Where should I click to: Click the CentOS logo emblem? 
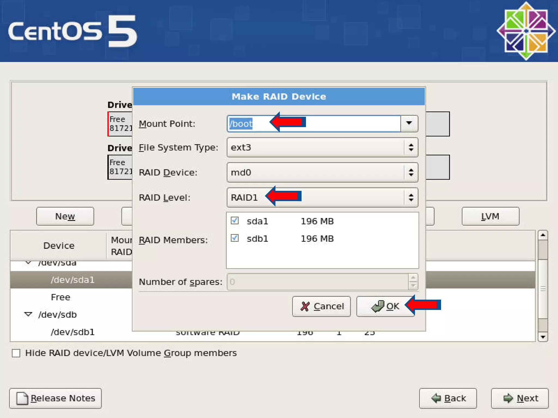pyautogui.click(x=526, y=31)
